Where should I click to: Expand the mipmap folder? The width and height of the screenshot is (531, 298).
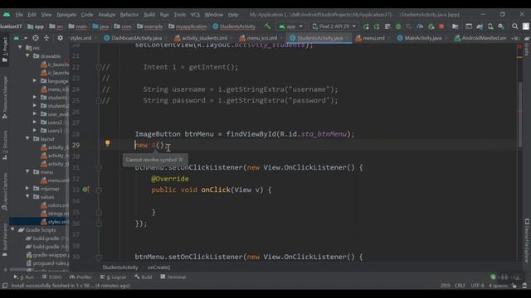click(27, 188)
